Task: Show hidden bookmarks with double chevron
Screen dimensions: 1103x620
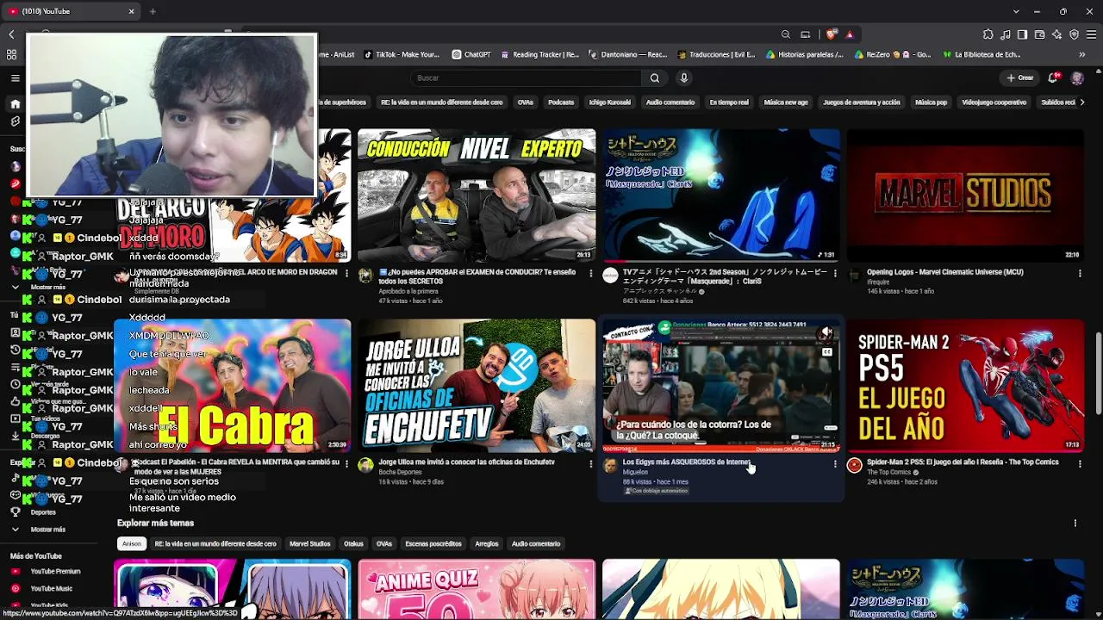Action: [x=1082, y=55]
